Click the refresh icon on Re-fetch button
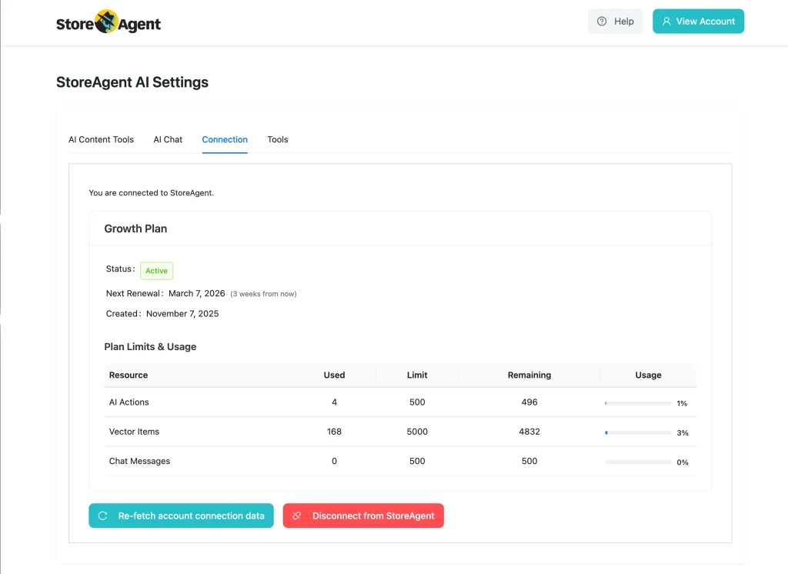Viewport: 788px width, 574px height. (102, 516)
